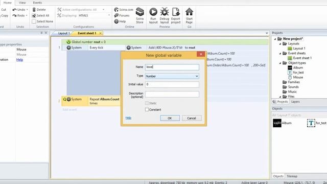This screenshot has width=327, height=184.
Task: Click the for_test thumbnail in Objects panel
Action: (x=311, y=123)
